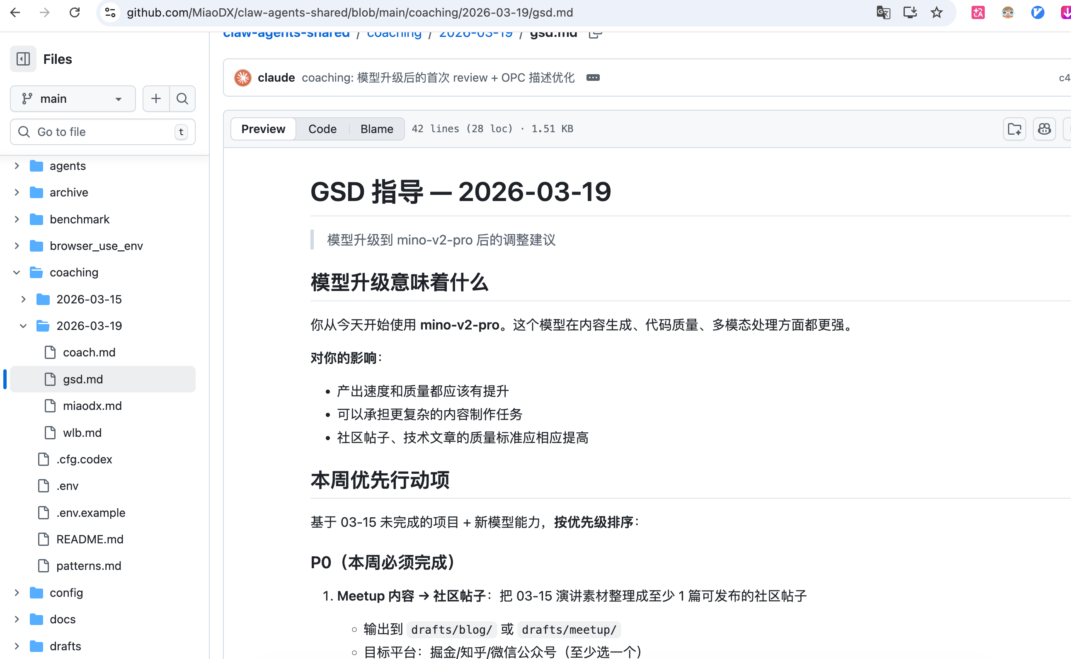
Task: Open README.md in file tree
Action: [90, 539]
